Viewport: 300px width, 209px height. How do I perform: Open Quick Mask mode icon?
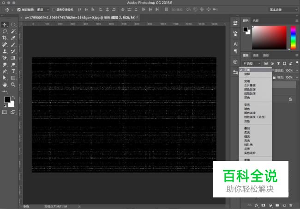[x=5, y=112]
